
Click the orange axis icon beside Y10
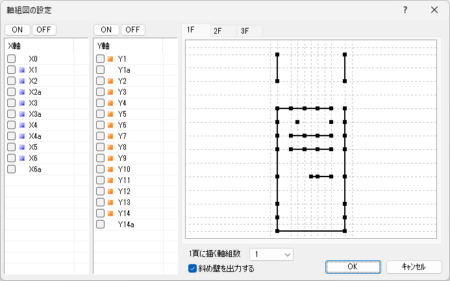tap(110, 169)
